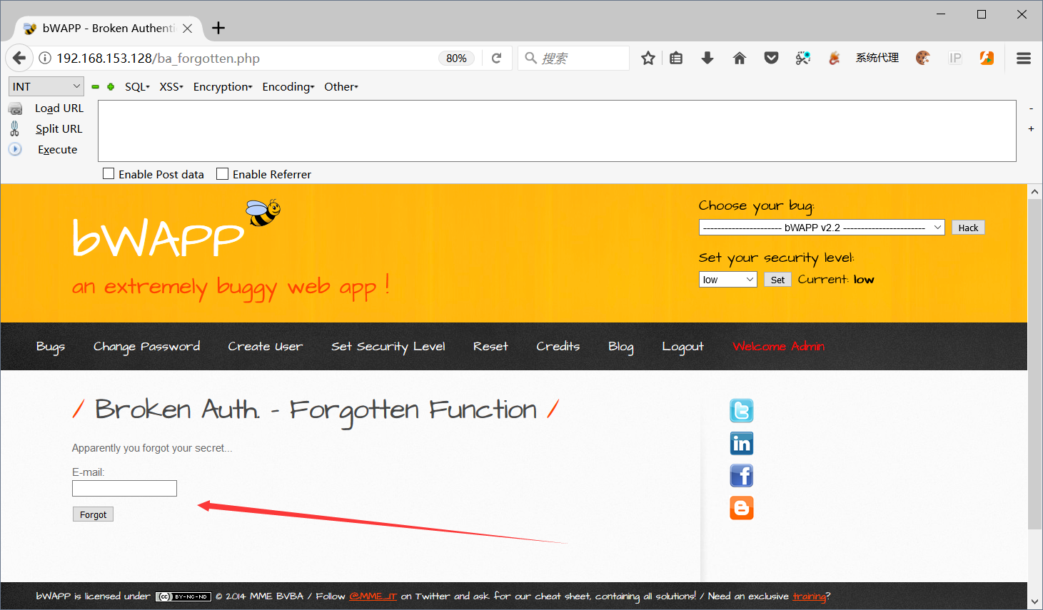The height and width of the screenshot is (610, 1043).
Task: Open the training link in footer
Action: tap(809, 596)
